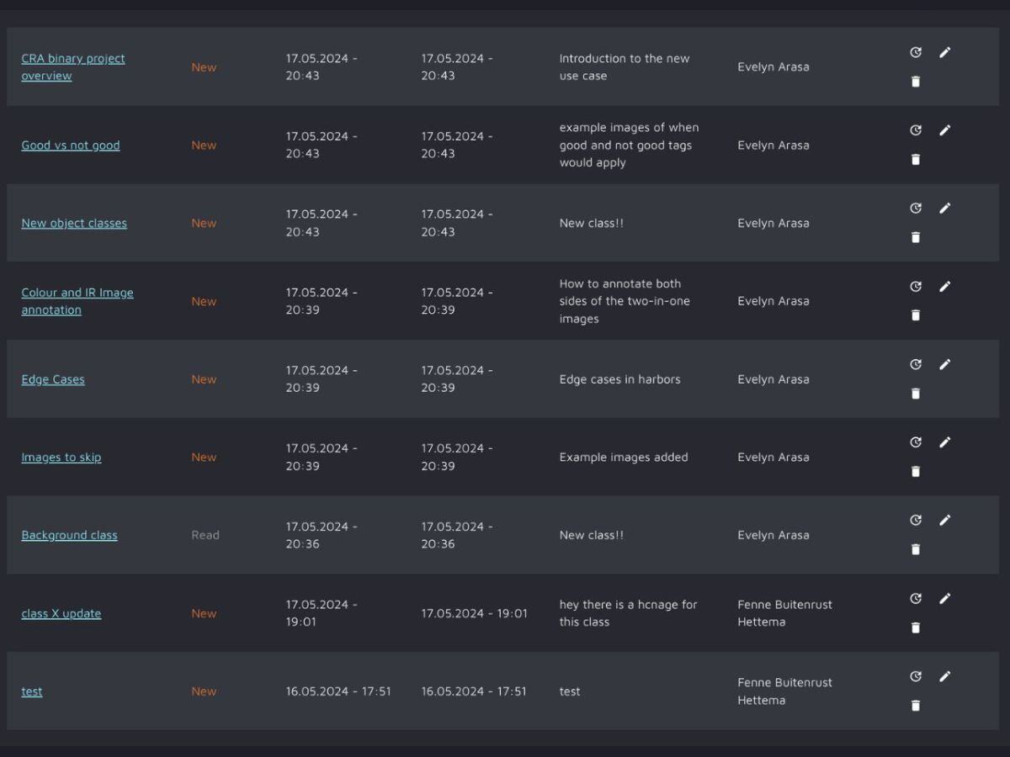Image resolution: width=1010 pixels, height=757 pixels.
Task: Edit the Good vs not good announcement
Action: coord(945,130)
